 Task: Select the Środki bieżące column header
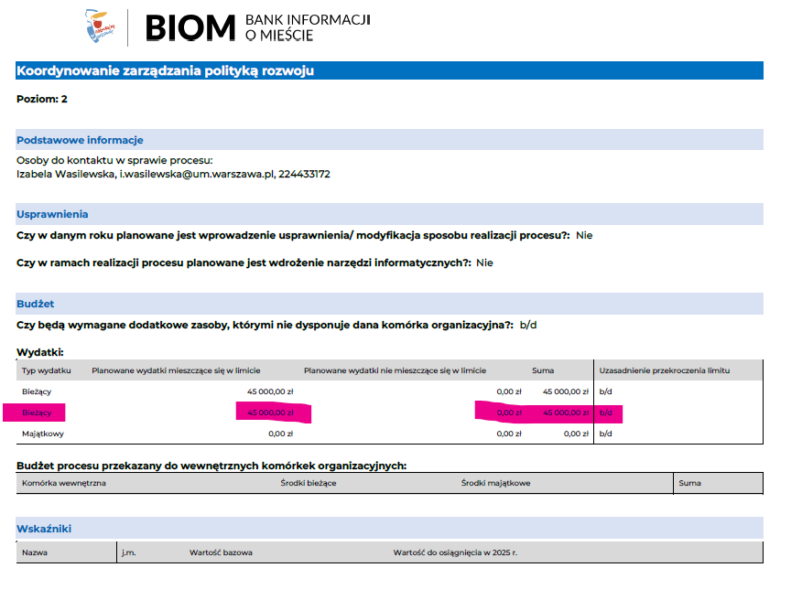309,483
